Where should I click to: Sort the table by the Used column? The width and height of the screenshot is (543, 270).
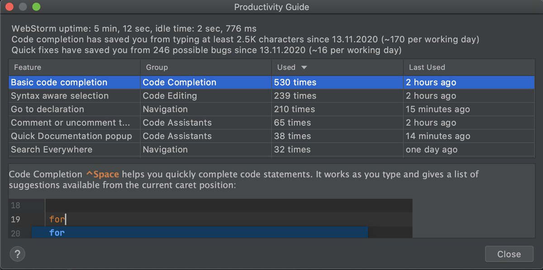tap(285, 67)
